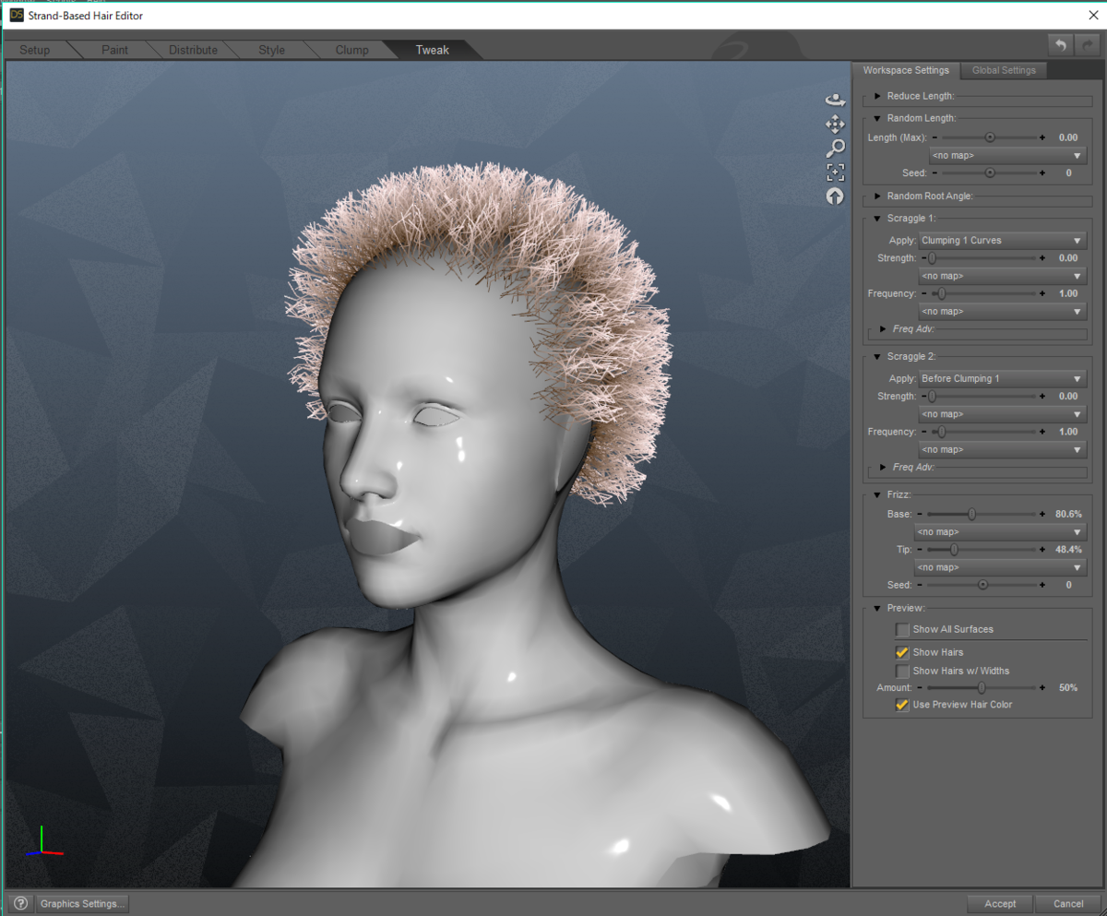Click the reset view up-arrow icon
Screen dimensions: 1107x916
pyautogui.click(x=835, y=196)
